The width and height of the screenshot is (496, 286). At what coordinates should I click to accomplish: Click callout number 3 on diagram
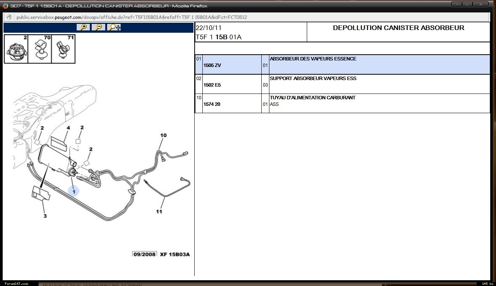(45, 216)
